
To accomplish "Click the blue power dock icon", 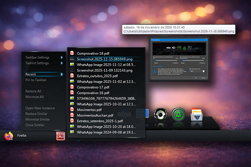I will coord(143,114).
